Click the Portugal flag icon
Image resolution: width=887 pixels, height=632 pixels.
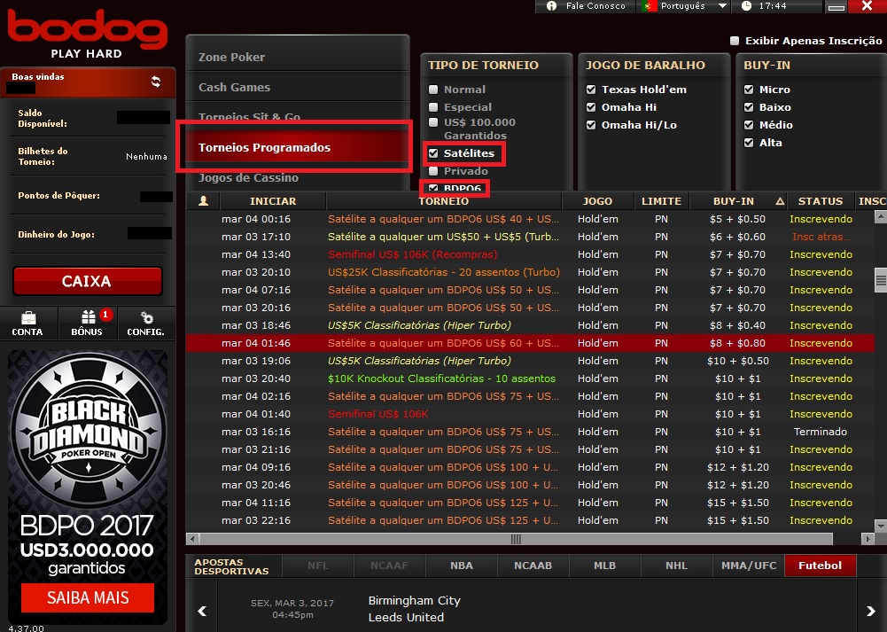[x=649, y=5]
